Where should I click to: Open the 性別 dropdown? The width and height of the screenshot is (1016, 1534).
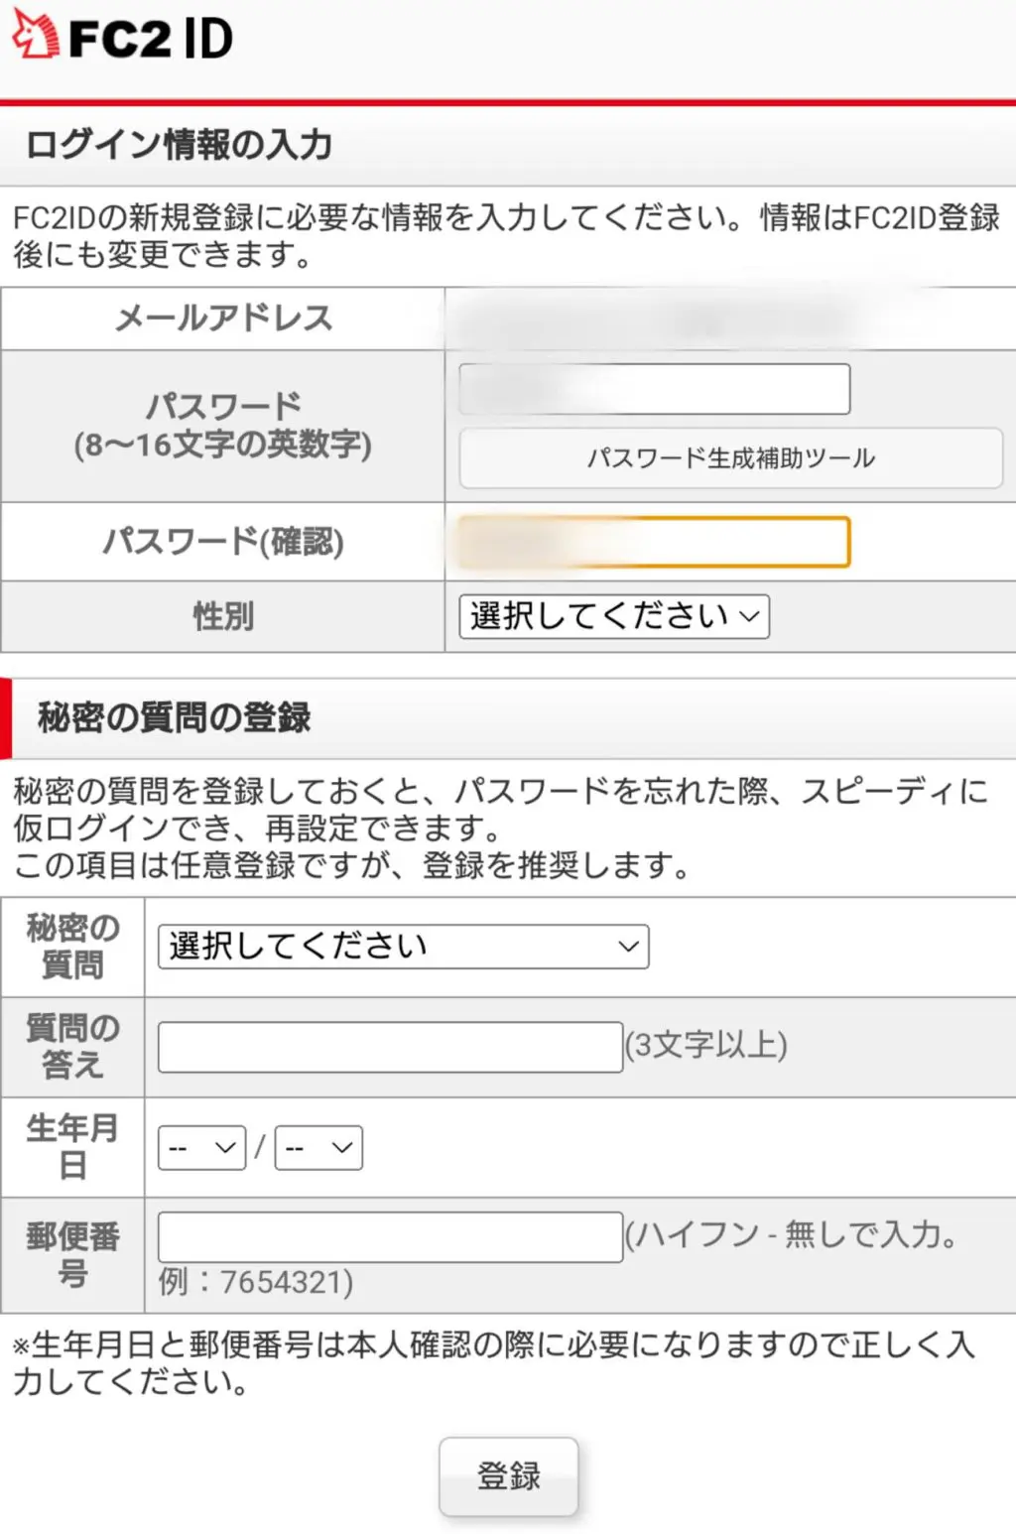pos(614,616)
